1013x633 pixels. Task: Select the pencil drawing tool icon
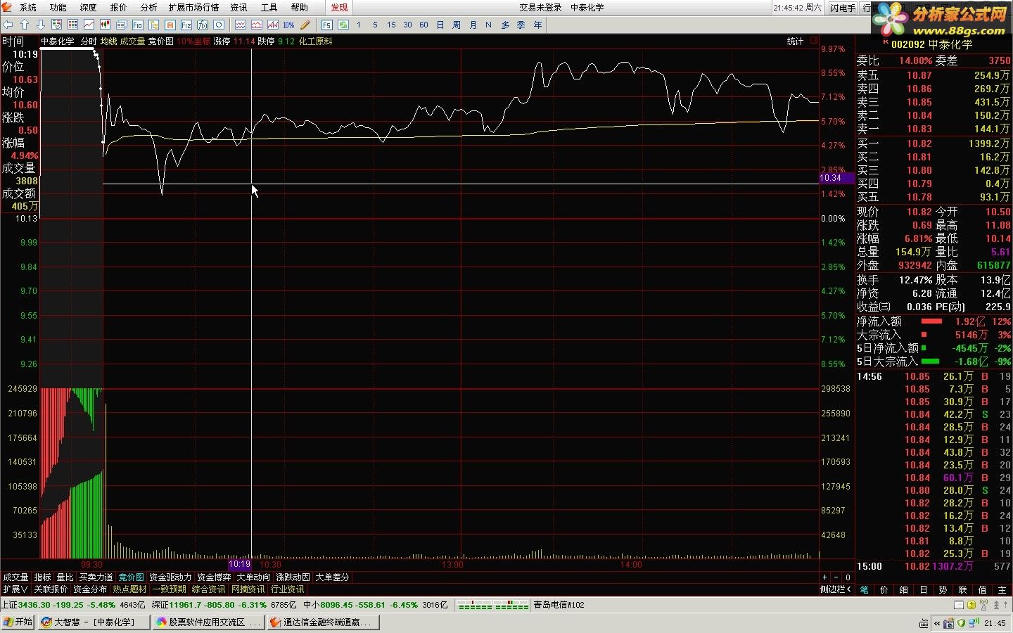click(x=305, y=25)
